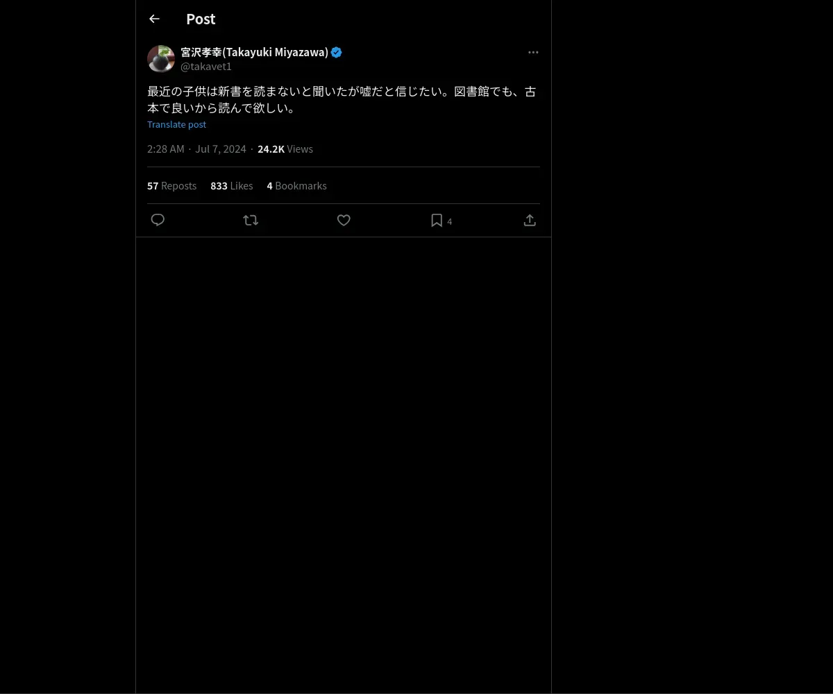Click the Jul 7, 2024 date
Viewport: 833px width, 694px height.
(221, 149)
